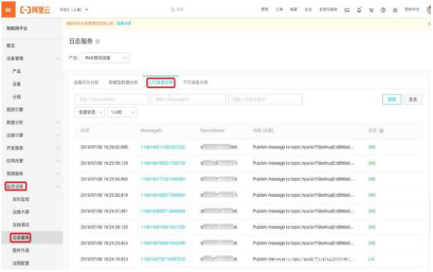
Task: Open 费用 in the top menu
Action: coord(265,9)
